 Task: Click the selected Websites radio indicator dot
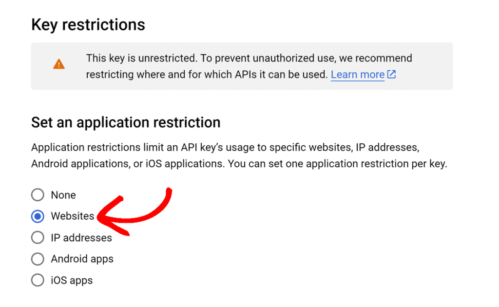pyautogui.click(x=38, y=216)
